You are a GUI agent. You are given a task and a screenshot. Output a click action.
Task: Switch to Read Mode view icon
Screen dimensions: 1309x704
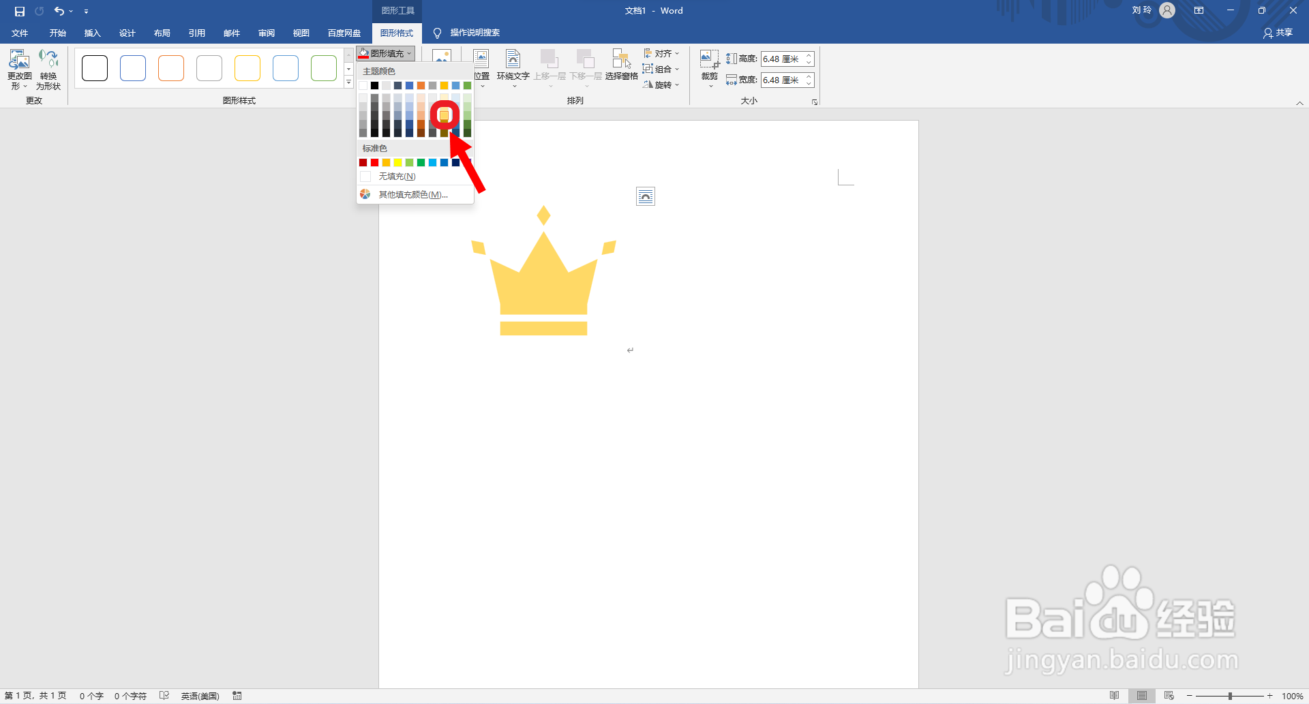(1114, 696)
